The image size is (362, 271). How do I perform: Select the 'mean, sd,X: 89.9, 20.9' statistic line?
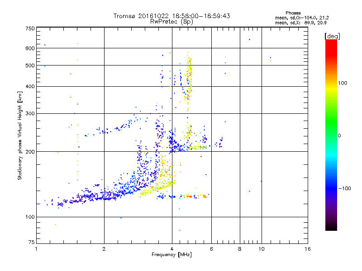(x=301, y=23)
